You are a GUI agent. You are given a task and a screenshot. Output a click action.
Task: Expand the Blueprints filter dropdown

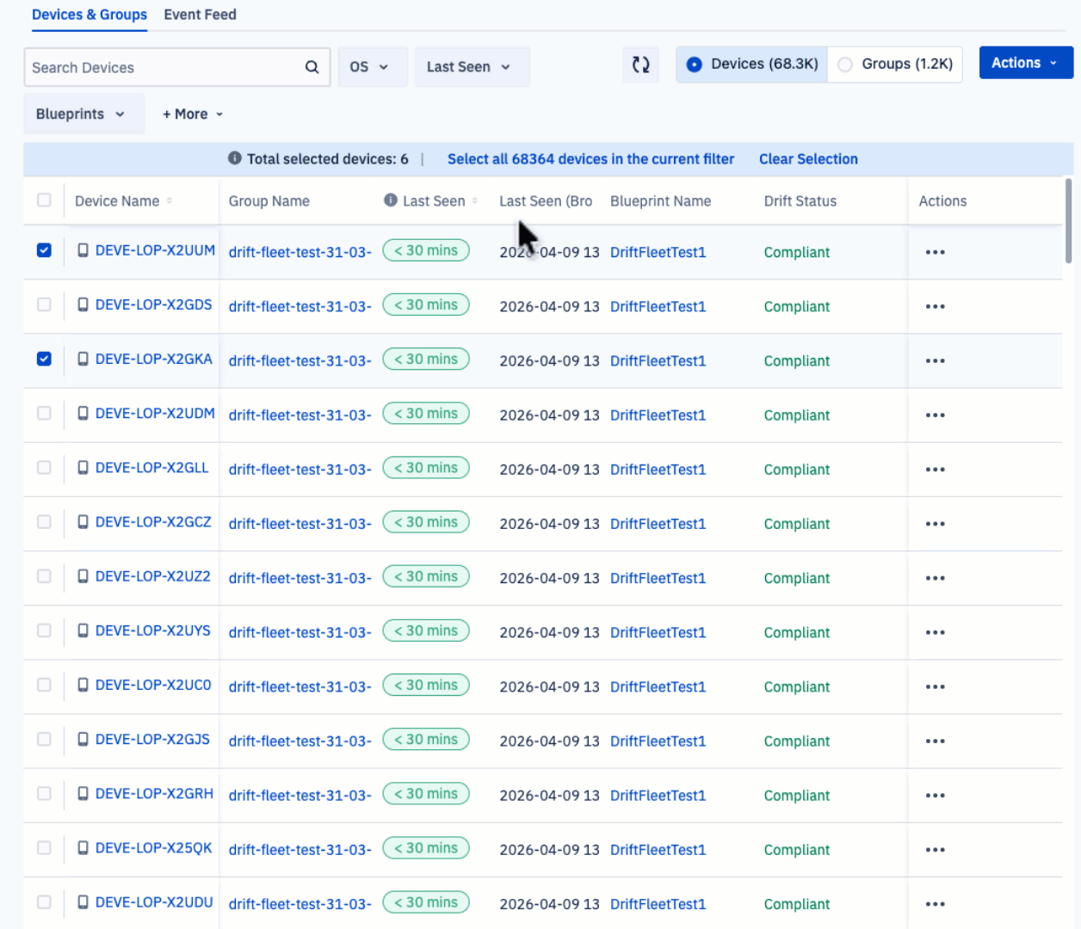point(83,114)
